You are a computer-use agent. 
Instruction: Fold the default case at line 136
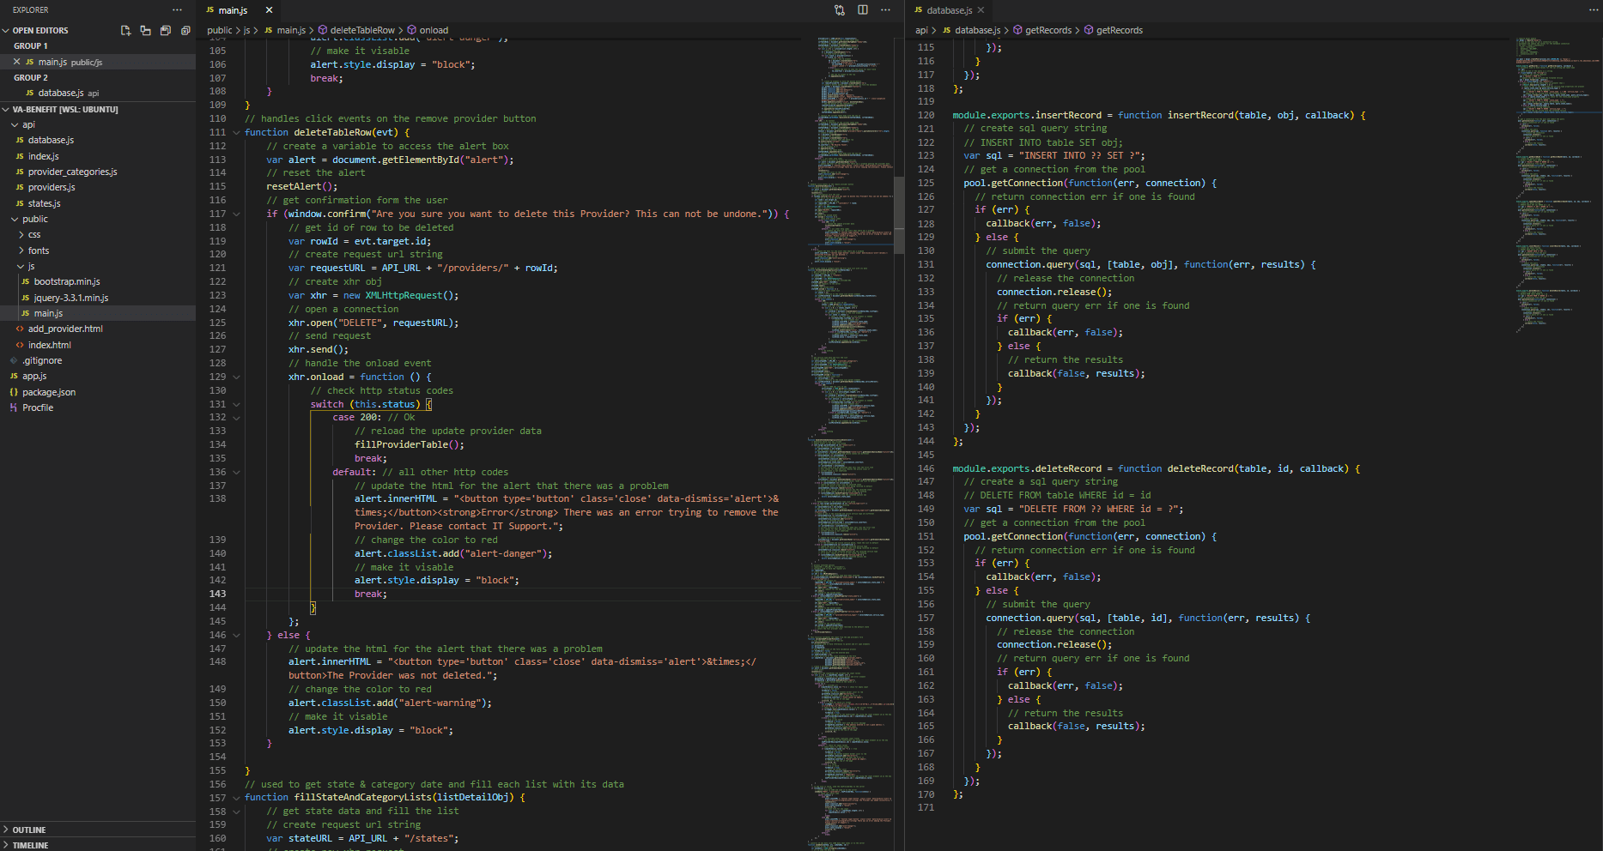pyautogui.click(x=236, y=472)
